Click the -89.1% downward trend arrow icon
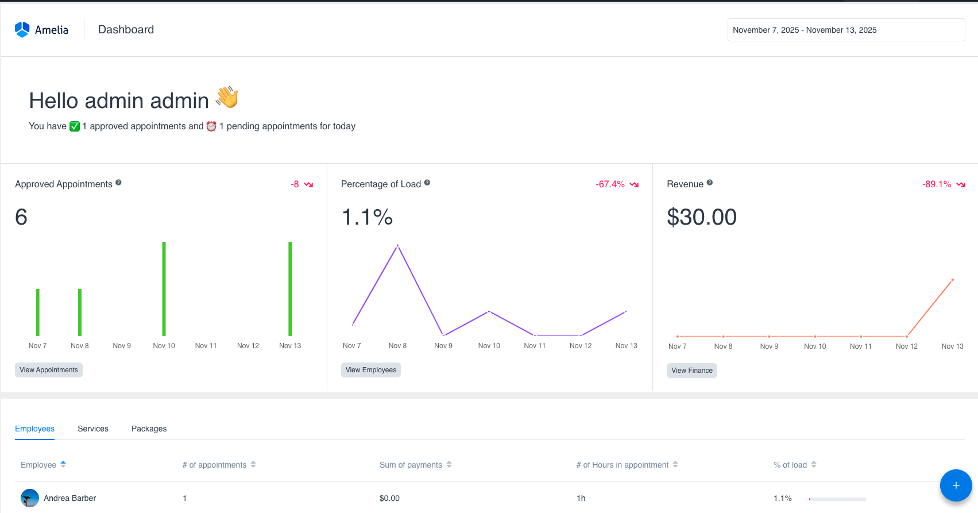Viewport: 978px width, 513px height. click(961, 184)
